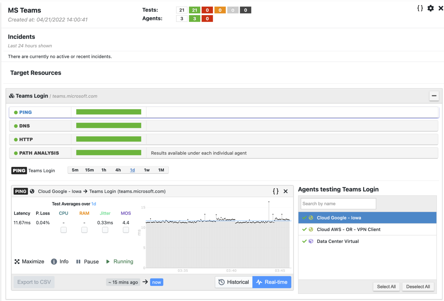Click the purple cube icon beside Data Center Virtual
Viewport: 444px width, 301px height.
[311, 241]
